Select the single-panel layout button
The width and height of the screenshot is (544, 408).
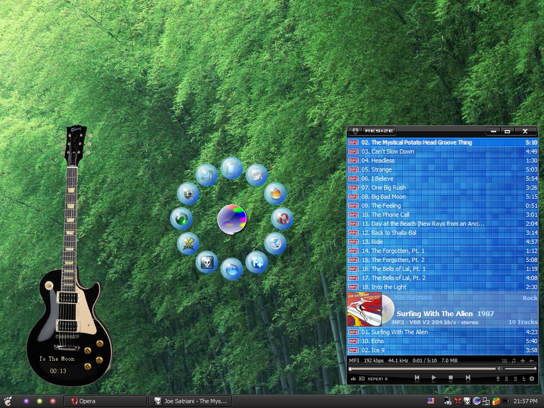click(x=498, y=379)
